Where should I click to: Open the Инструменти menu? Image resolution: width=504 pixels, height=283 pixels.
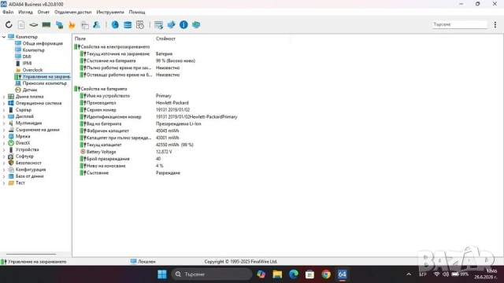click(110, 13)
